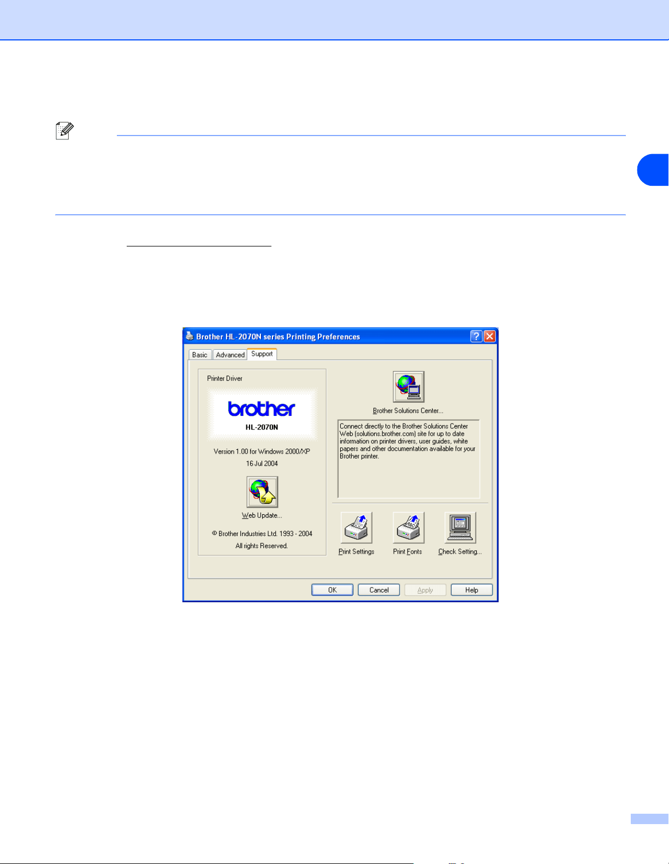Open the Check Setting computer icon

460,527
